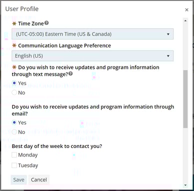Click the help icon beside Time Zone
The height and width of the screenshot is (191, 194).
point(47,23)
